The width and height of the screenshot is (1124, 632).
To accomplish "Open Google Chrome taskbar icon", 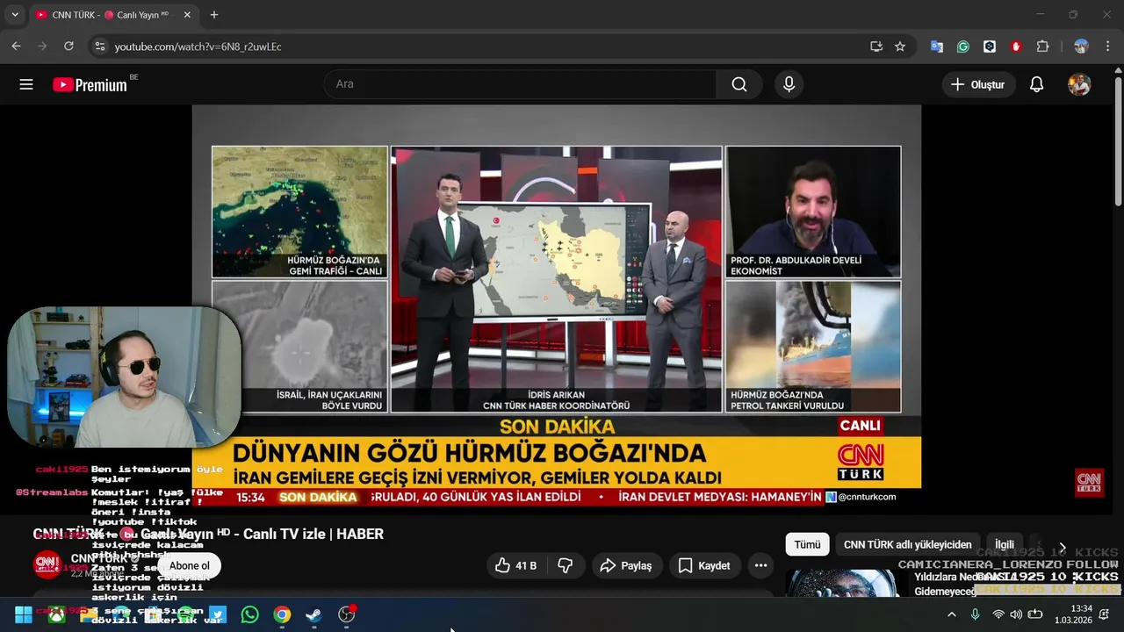I will point(282,614).
